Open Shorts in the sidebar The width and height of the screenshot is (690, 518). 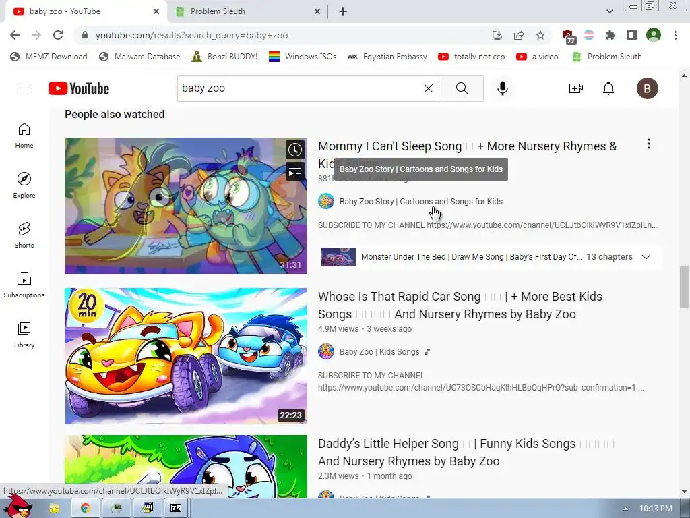pos(24,235)
